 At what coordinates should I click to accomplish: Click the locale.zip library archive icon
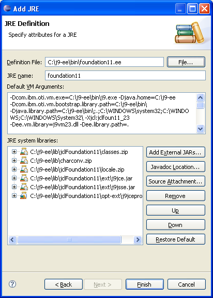tap(24, 169)
